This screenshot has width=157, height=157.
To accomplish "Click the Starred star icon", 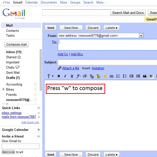I will click(x=19, y=57).
